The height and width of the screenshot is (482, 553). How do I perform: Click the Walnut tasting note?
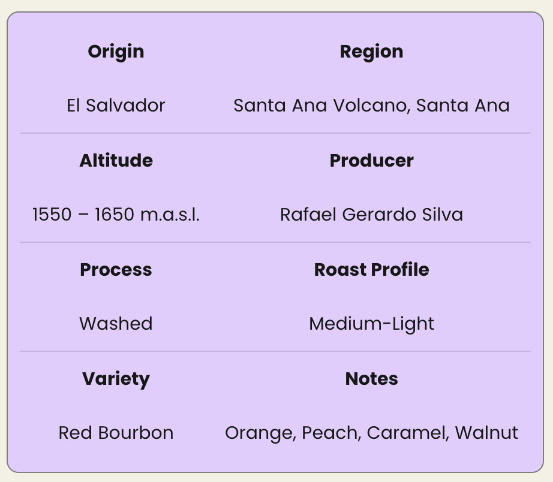tap(486, 433)
